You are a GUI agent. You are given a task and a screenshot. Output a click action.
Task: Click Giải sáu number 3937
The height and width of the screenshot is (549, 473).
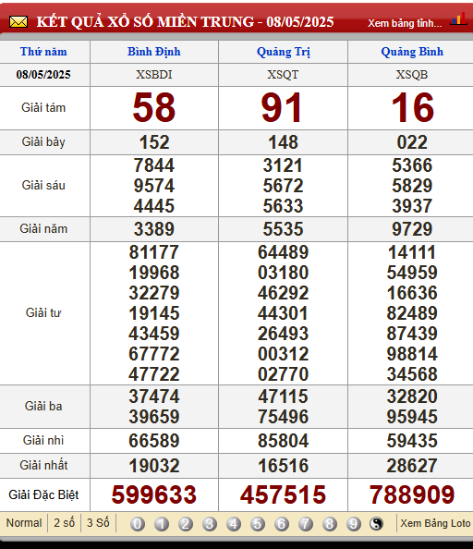click(x=412, y=206)
